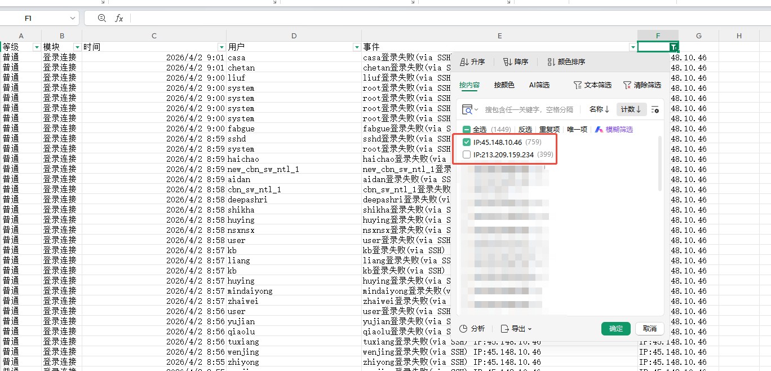Click filter keyword search field
The height and width of the screenshot is (371, 771).
point(530,109)
